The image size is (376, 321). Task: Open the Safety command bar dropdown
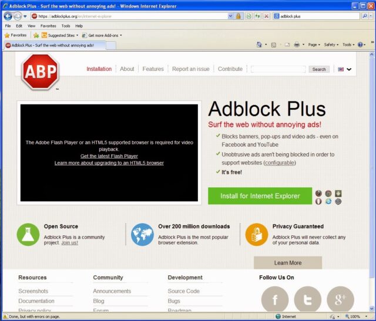pos(331,45)
